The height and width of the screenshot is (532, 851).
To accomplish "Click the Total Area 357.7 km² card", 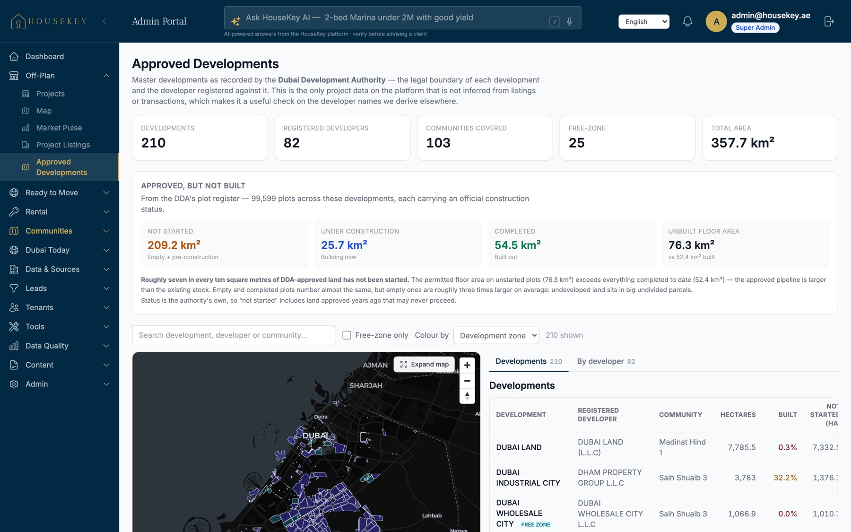I will (x=770, y=138).
